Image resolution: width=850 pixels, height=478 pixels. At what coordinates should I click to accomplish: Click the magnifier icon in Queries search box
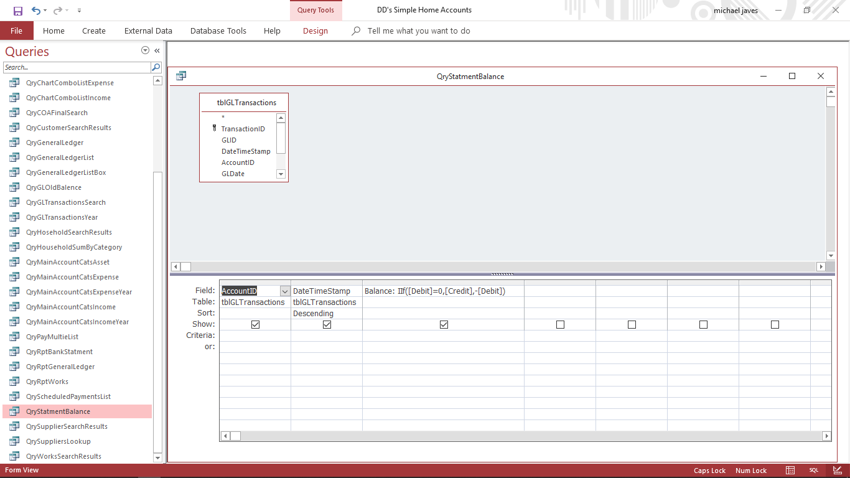coord(156,67)
